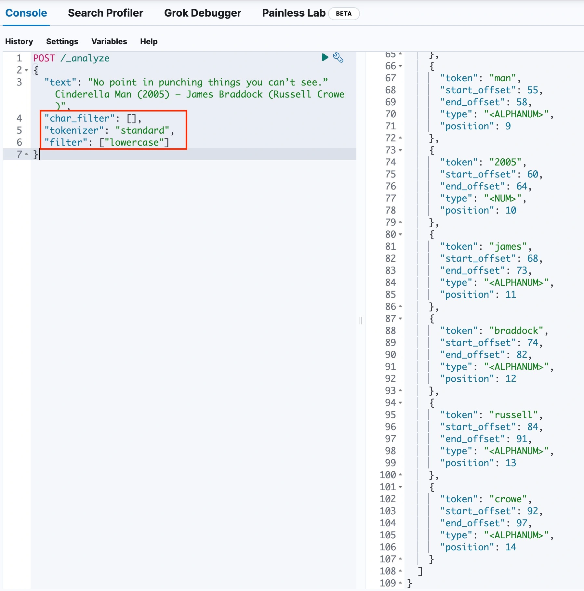The width and height of the screenshot is (584, 591).
Task: Click the POST /_analyze request line
Action: [x=72, y=58]
